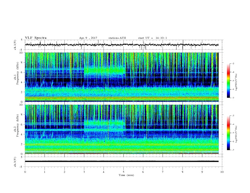Click the "ch.3(V)" waveform axis label
The width and height of the screenshot is (250, 193).
click(15, 162)
